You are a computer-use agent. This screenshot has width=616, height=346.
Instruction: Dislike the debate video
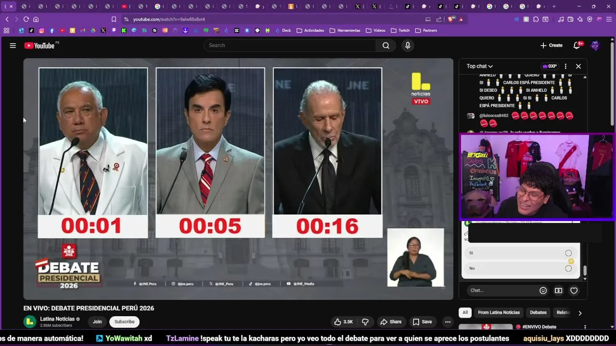pyautogui.click(x=365, y=322)
